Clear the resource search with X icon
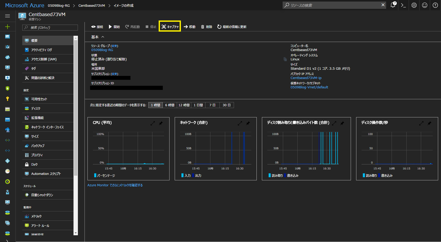Screen dimensions: 441x242 (x=383, y=5)
